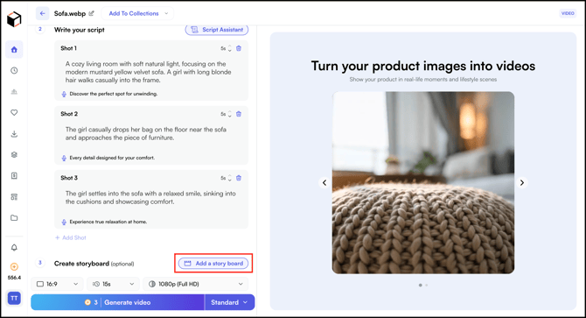The height and width of the screenshot is (318, 586).
Task: Open the 15s duration dropdown
Action: [x=113, y=284]
